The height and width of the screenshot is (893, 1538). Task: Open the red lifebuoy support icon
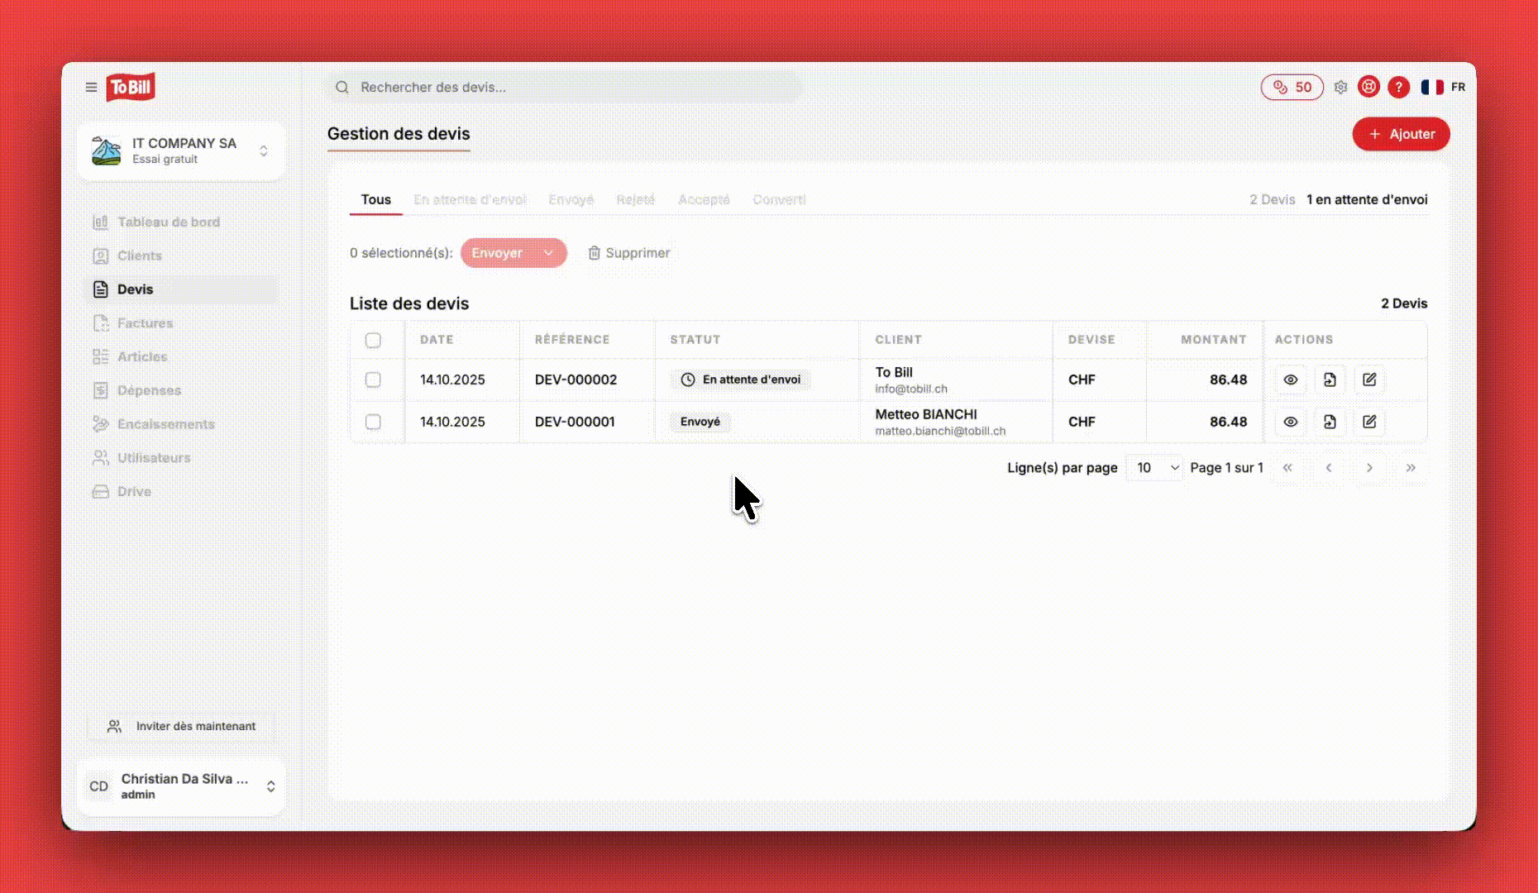(x=1368, y=87)
